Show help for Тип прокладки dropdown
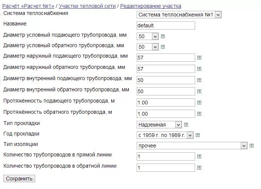This screenshot has width=261, height=189. coord(186,125)
